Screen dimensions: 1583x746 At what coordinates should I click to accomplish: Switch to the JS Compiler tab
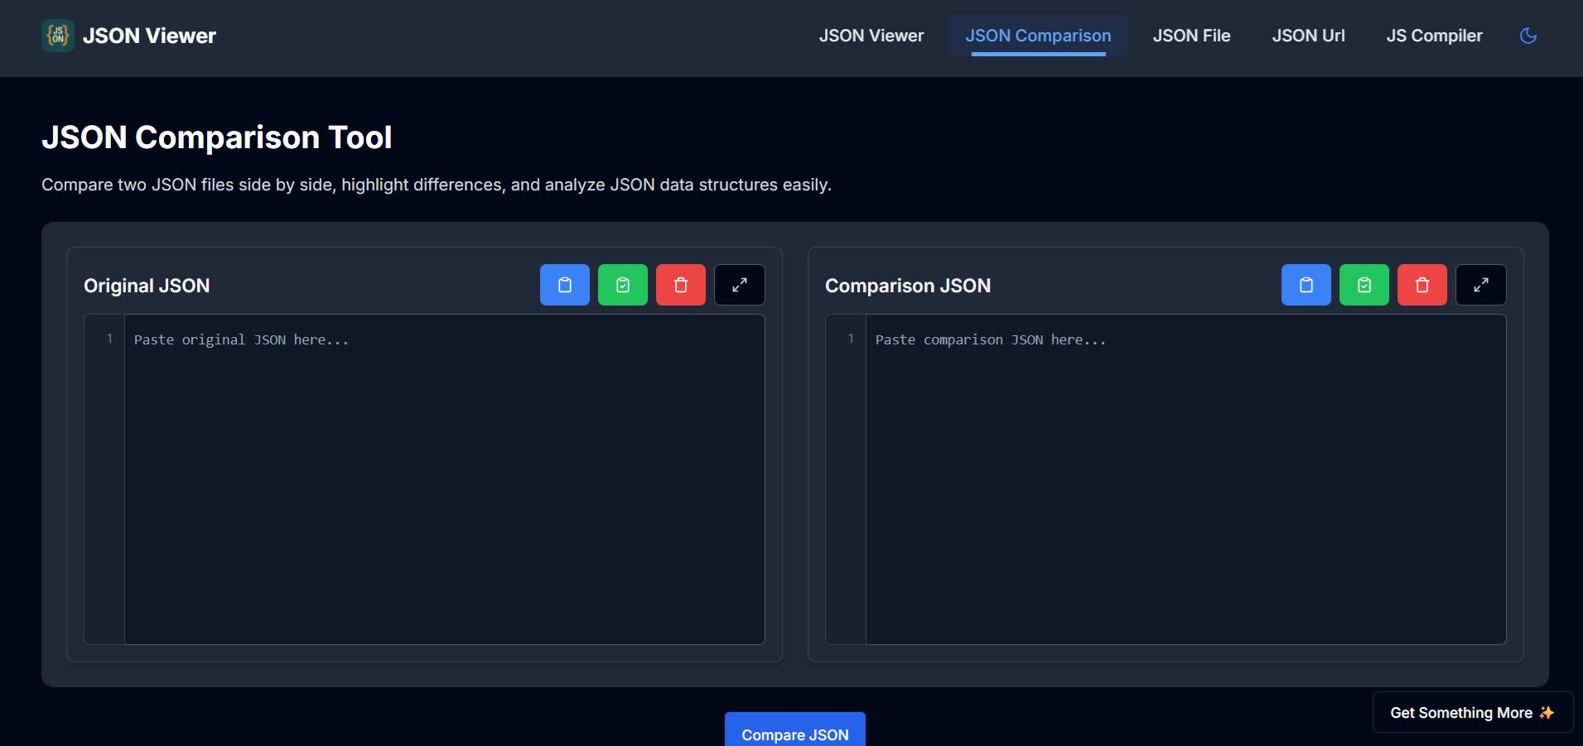[x=1434, y=36]
